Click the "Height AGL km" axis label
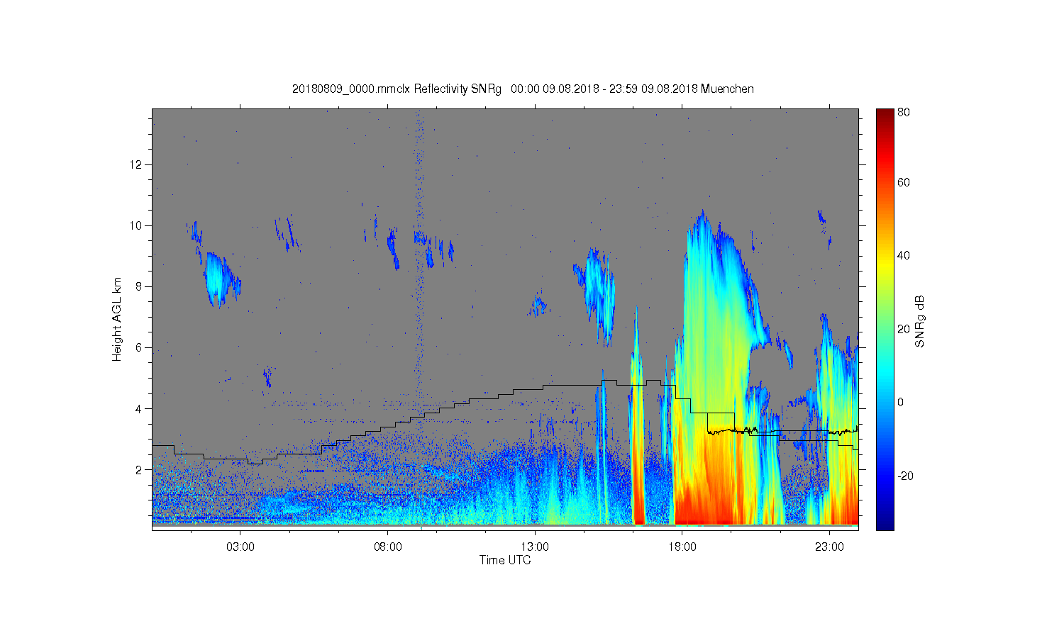Image resolution: width=1064 pixels, height=638 pixels. pyautogui.click(x=117, y=319)
